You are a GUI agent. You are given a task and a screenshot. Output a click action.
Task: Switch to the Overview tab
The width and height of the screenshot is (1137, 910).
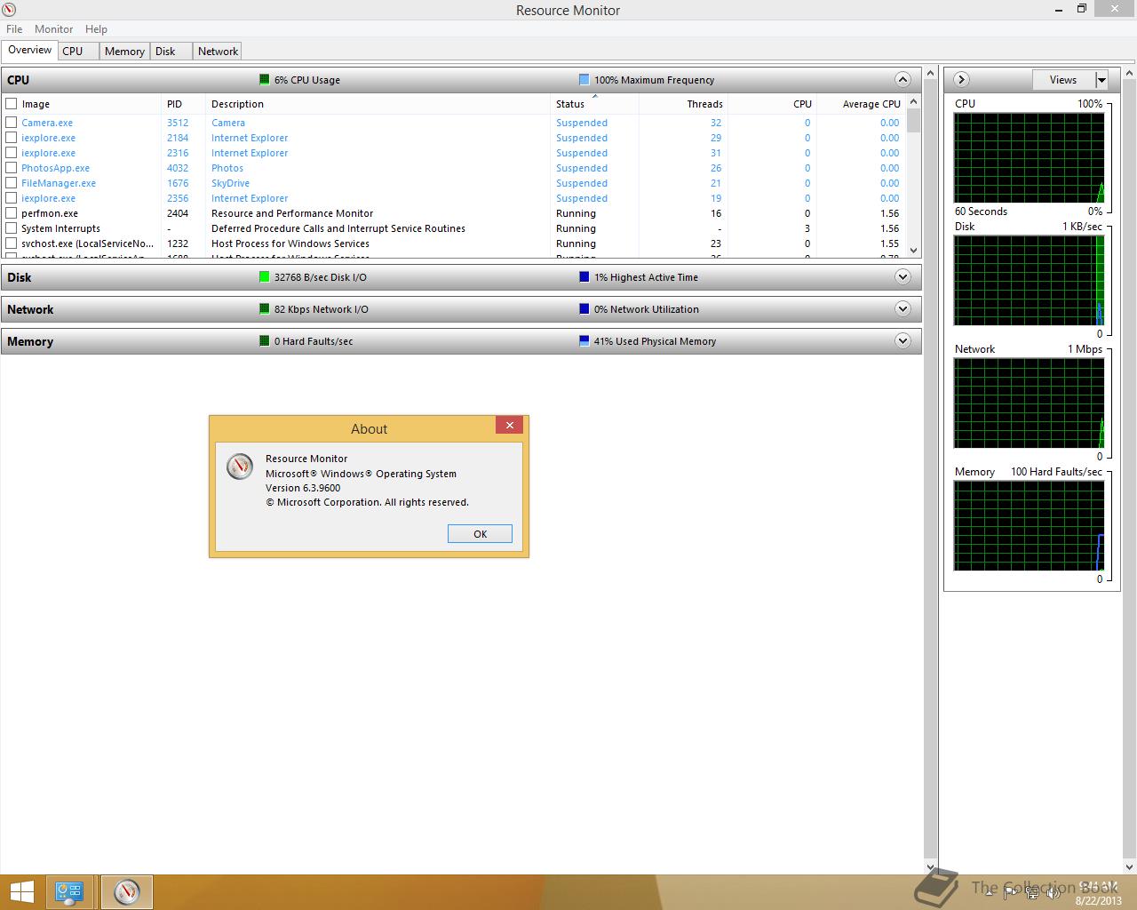(x=30, y=51)
